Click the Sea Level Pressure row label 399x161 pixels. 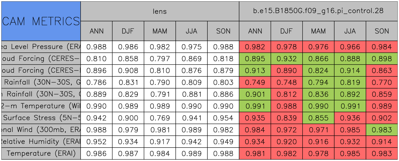(x=41, y=47)
